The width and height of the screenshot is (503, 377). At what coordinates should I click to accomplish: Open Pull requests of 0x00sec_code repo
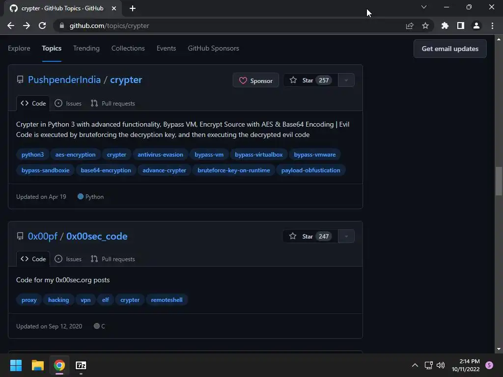coord(113,259)
